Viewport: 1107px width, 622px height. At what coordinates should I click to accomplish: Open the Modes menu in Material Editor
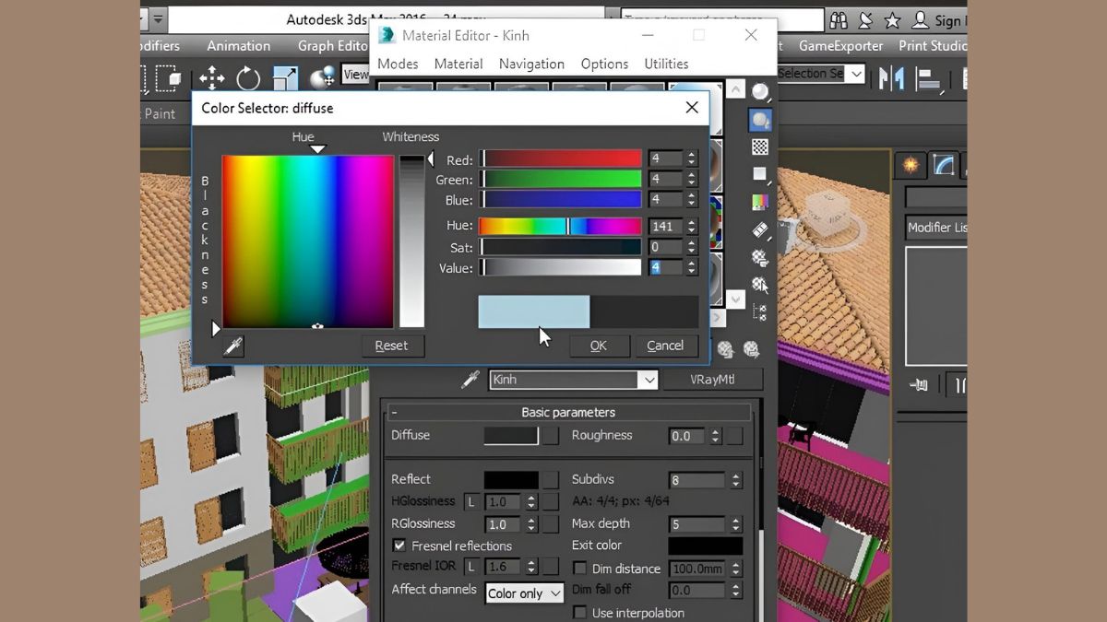[x=398, y=64]
